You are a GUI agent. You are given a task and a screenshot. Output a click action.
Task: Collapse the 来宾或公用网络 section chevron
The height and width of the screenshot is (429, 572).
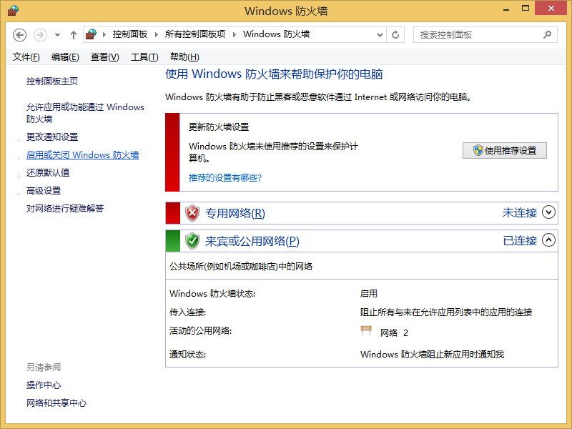tap(548, 241)
